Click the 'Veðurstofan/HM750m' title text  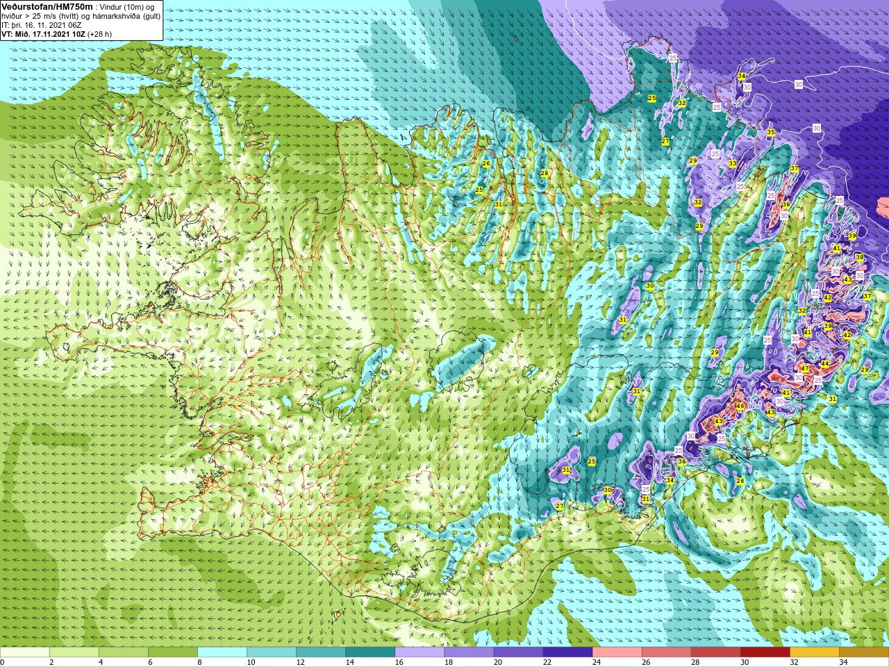click(x=47, y=6)
